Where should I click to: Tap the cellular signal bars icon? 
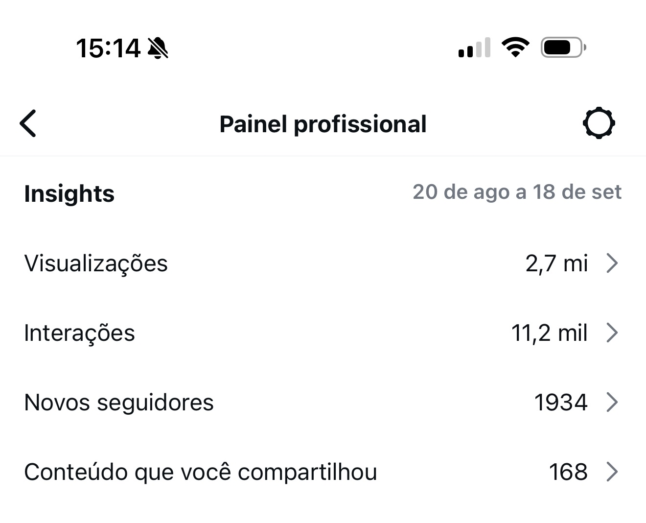click(x=474, y=48)
